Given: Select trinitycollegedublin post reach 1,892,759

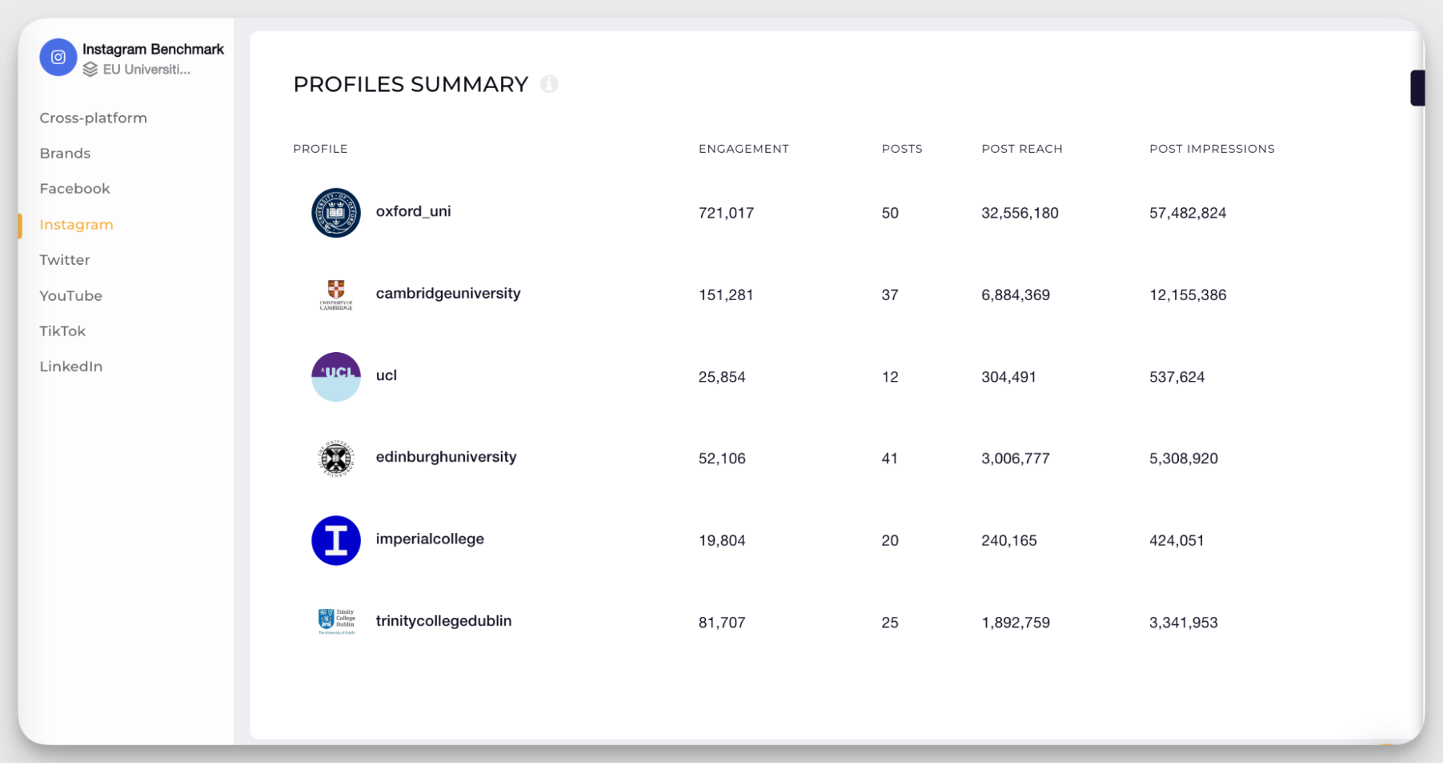Looking at the screenshot, I should tap(1016, 622).
